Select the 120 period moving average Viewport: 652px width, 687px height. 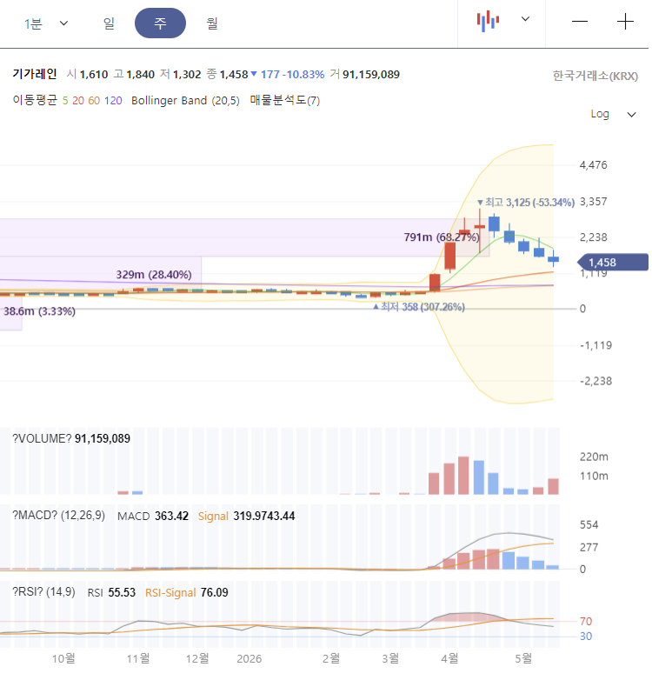coord(113,101)
